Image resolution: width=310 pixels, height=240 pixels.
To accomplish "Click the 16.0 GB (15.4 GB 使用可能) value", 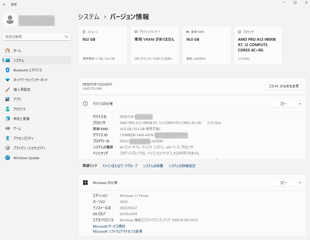I will [x=140, y=129].
